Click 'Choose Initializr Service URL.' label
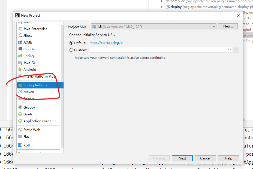This screenshot has width=253, height=169. [x=92, y=35]
